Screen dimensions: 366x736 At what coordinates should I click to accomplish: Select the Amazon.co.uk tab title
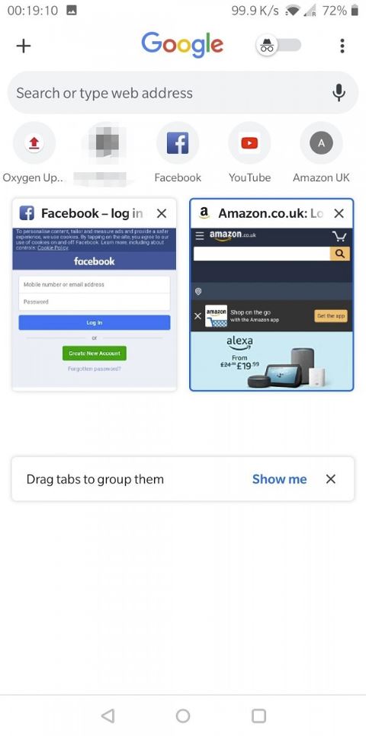(x=271, y=213)
